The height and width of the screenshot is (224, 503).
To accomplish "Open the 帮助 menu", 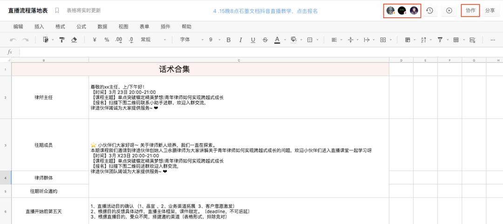I will point(186,27).
